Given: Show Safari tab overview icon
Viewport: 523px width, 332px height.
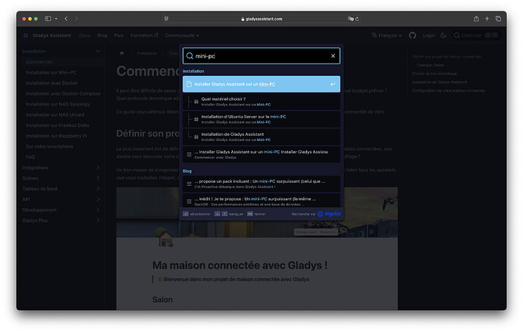Looking at the screenshot, I should point(498,19).
